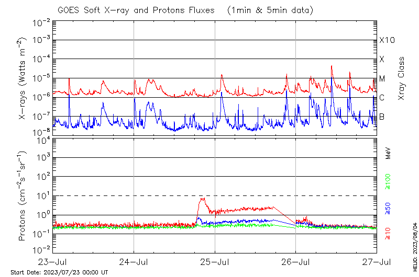Click the red proton flux peak near 25-Jul
This screenshot has width=419, height=277.
tap(202, 199)
